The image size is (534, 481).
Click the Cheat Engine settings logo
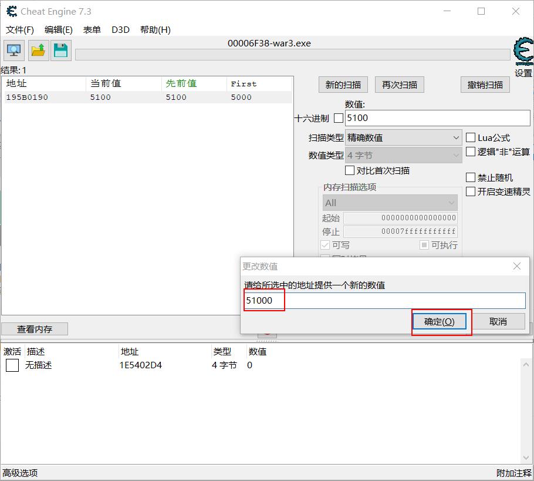(x=522, y=53)
